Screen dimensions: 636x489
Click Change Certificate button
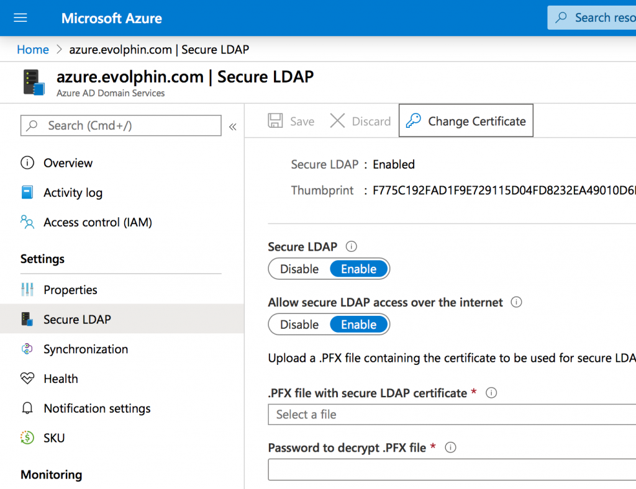coord(466,121)
